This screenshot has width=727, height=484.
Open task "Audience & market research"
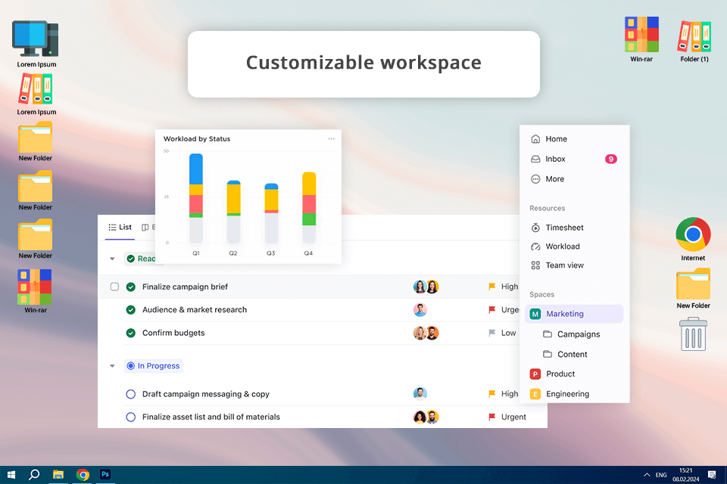click(x=195, y=310)
